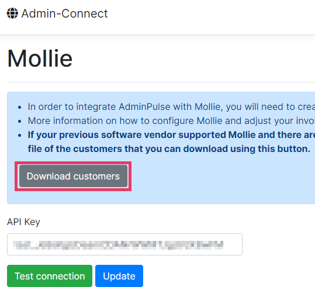Click the Download customers button

click(73, 176)
